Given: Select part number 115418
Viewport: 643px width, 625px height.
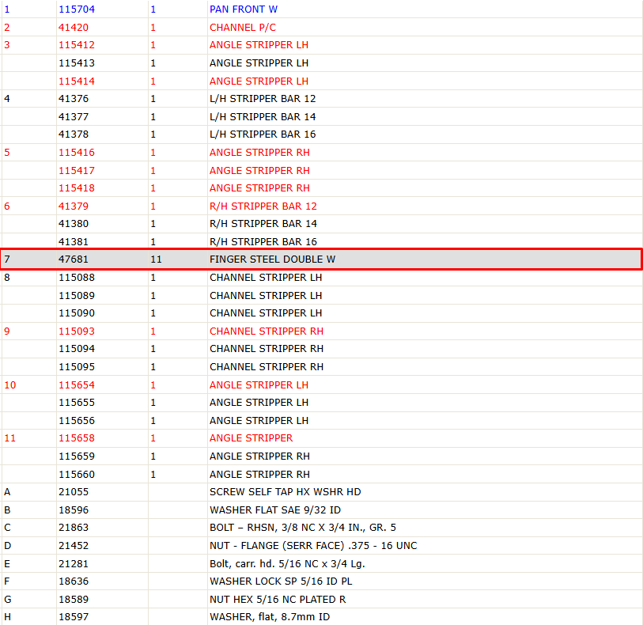Looking at the screenshot, I should pos(77,188).
